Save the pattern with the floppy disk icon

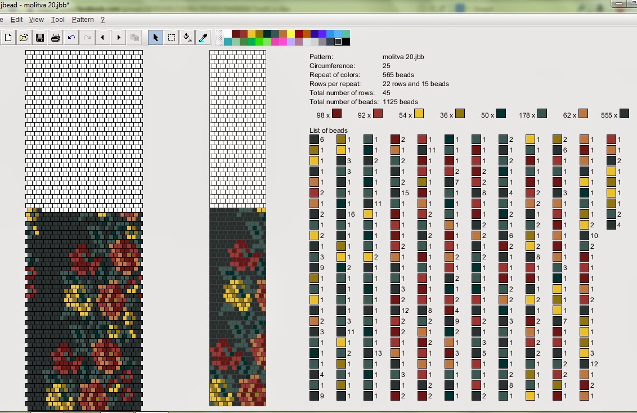39,38
